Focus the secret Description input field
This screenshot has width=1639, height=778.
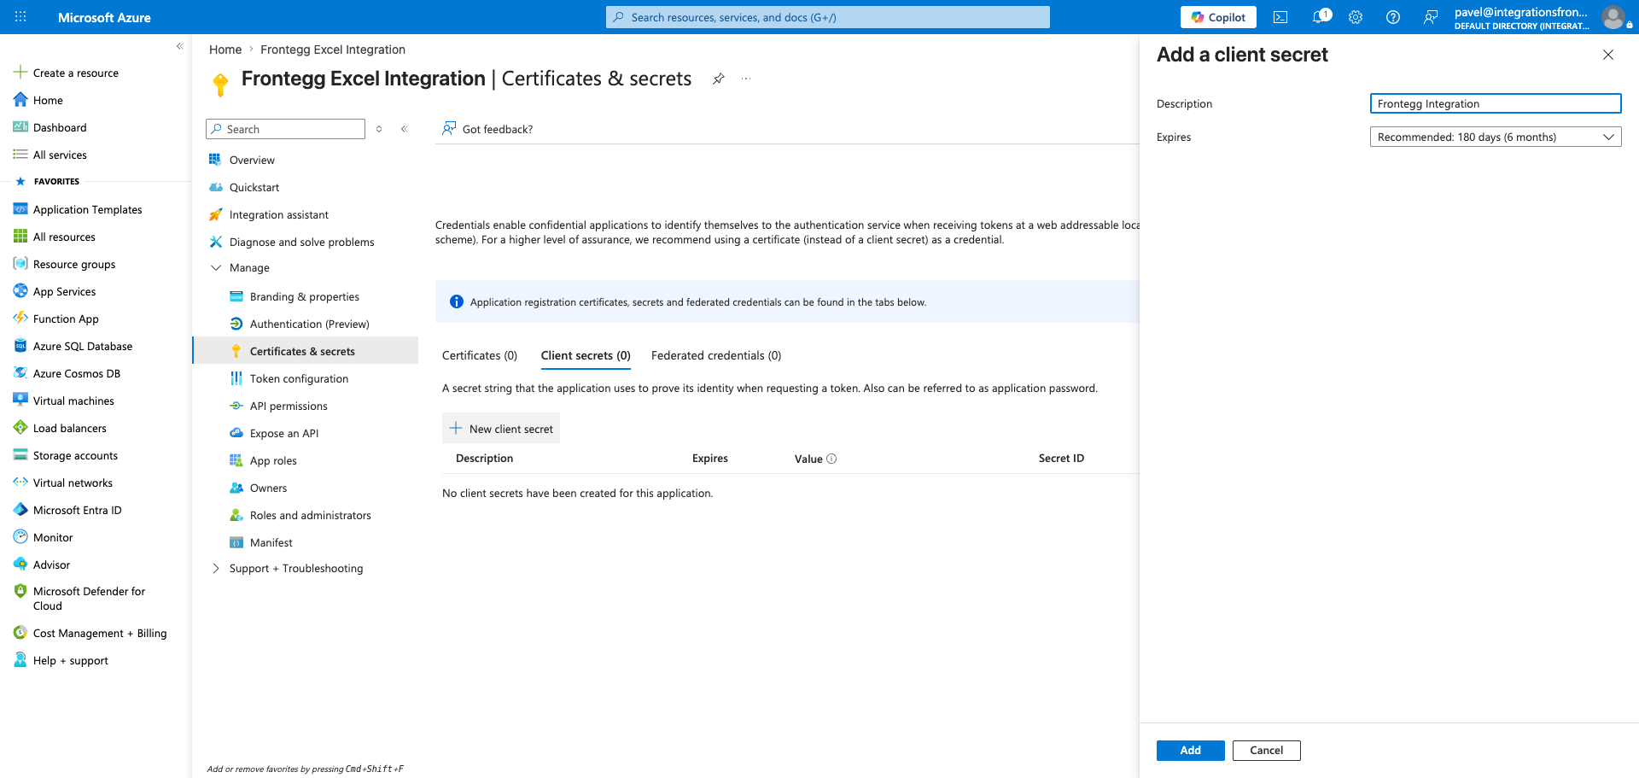tap(1496, 103)
